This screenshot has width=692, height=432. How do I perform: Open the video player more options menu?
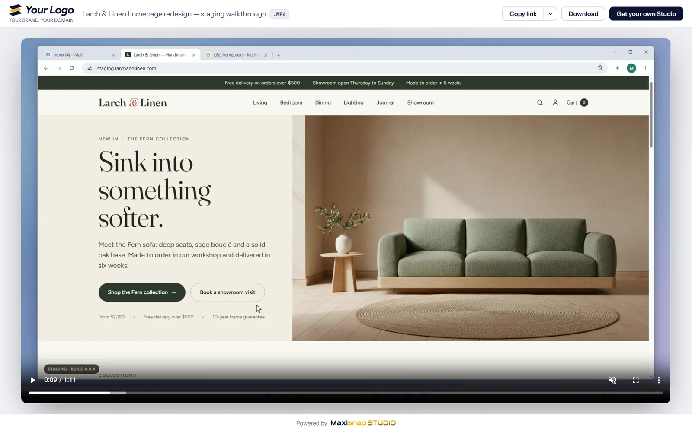tap(659, 380)
